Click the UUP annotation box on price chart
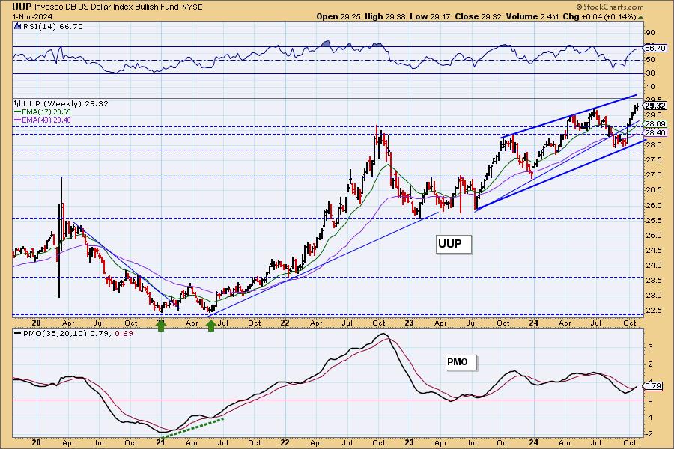Image resolution: width=674 pixels, height=449 pixels. (x=454, y=245)
